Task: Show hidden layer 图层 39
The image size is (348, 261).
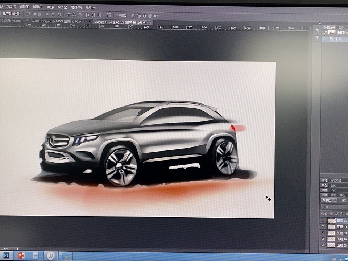Action: pyautogui.click(x=323, y=220)
